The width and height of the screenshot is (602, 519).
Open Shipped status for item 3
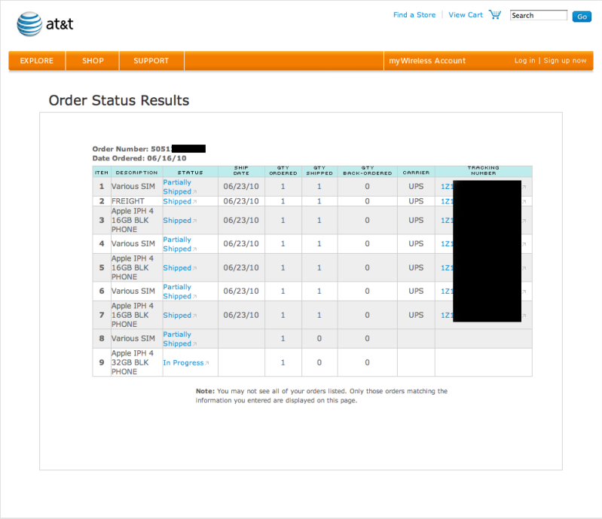coord(177,221)
